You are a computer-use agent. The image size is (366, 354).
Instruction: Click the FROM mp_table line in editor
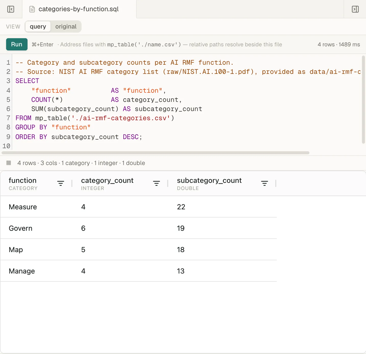(x=95, y=118)
